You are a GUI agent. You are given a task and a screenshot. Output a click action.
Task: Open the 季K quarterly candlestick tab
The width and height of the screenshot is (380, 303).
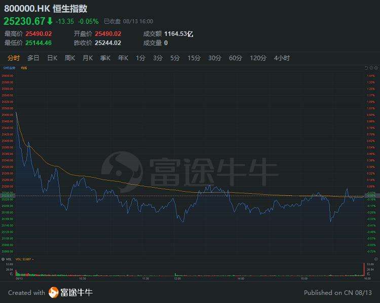point(105,58)
